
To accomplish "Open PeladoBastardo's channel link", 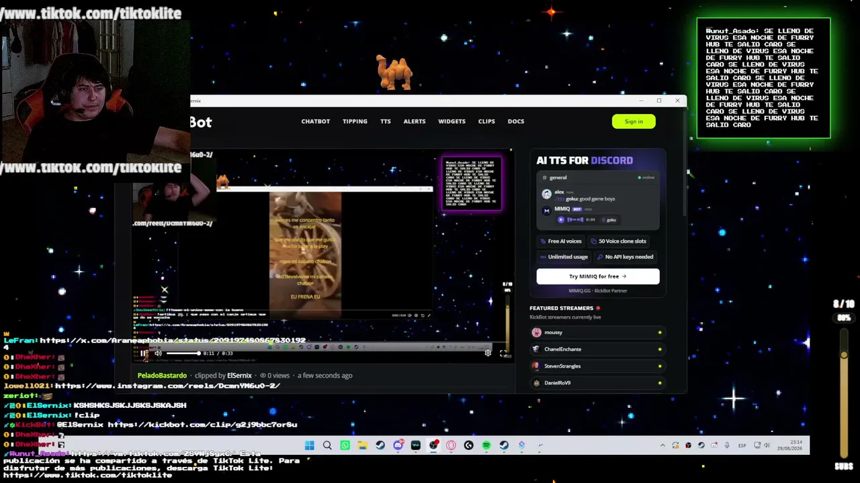I will (162, 376).
